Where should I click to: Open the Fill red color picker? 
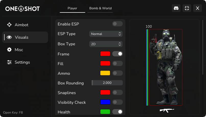pos(105,64)
